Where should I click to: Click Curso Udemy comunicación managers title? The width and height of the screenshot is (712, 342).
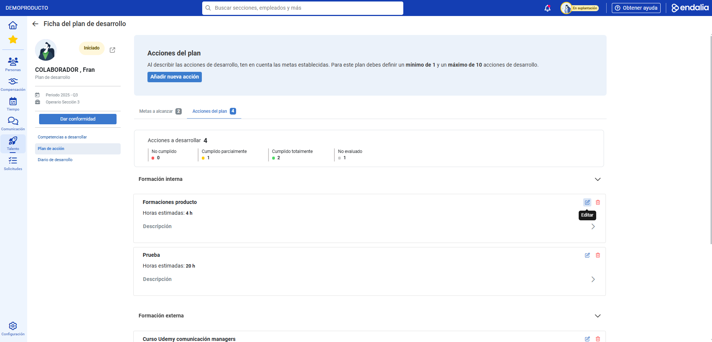click(189, 339)
